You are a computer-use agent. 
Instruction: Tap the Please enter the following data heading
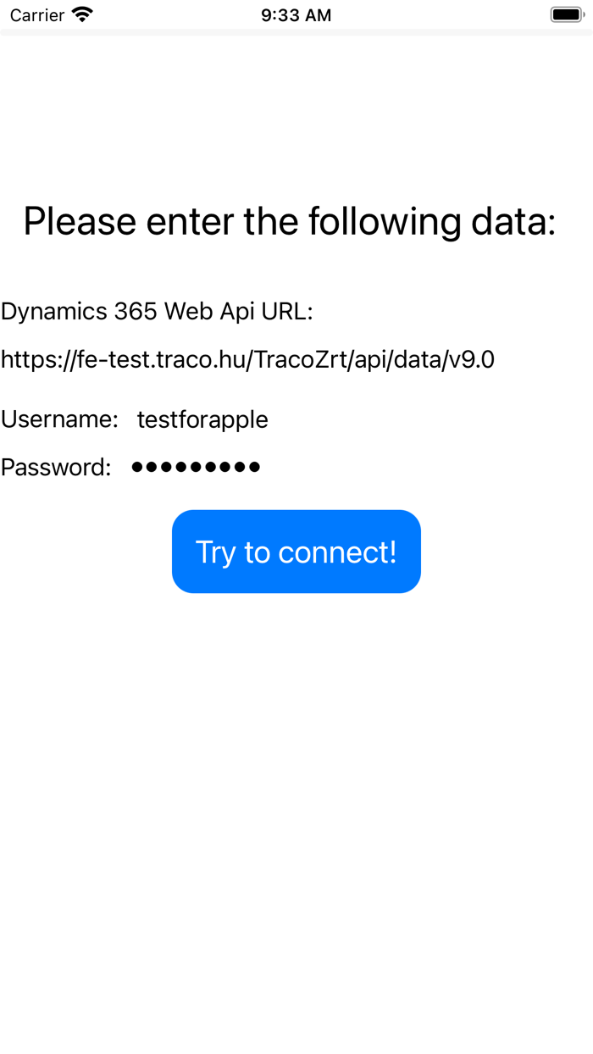point(290,222)
